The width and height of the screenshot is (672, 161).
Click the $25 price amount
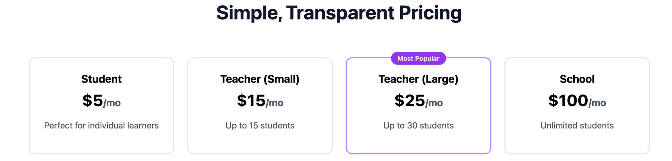(409, 101)
